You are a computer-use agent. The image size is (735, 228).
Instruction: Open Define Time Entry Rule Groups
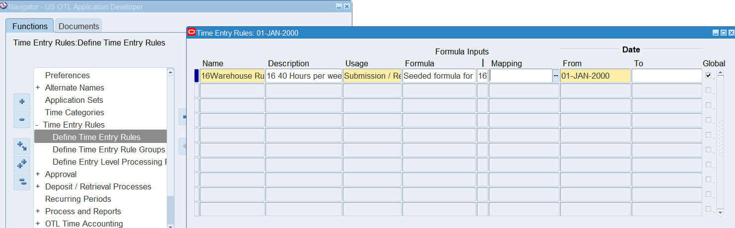pos(109,149)
